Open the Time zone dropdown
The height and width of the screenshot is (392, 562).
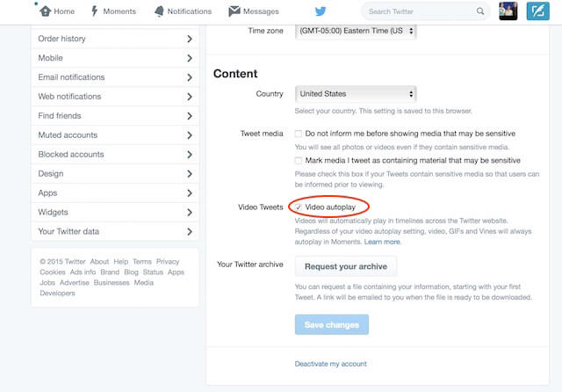click(356, 32)
